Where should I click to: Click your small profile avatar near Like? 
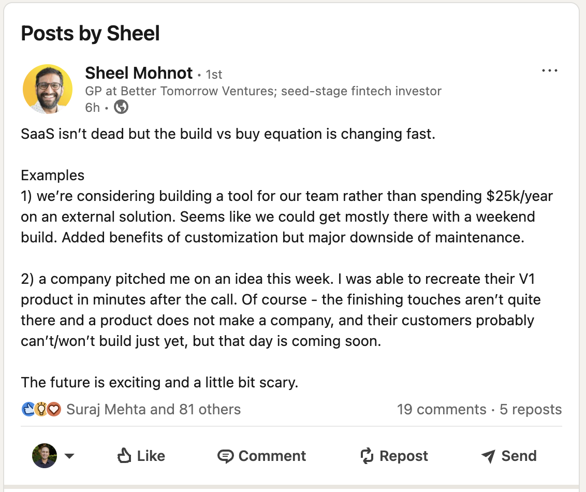tap(45, 456)
